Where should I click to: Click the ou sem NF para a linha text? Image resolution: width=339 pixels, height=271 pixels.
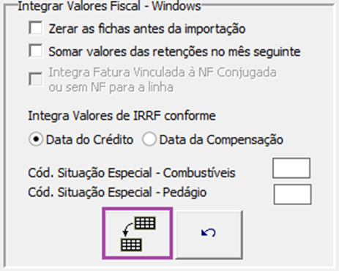point(111,87)
